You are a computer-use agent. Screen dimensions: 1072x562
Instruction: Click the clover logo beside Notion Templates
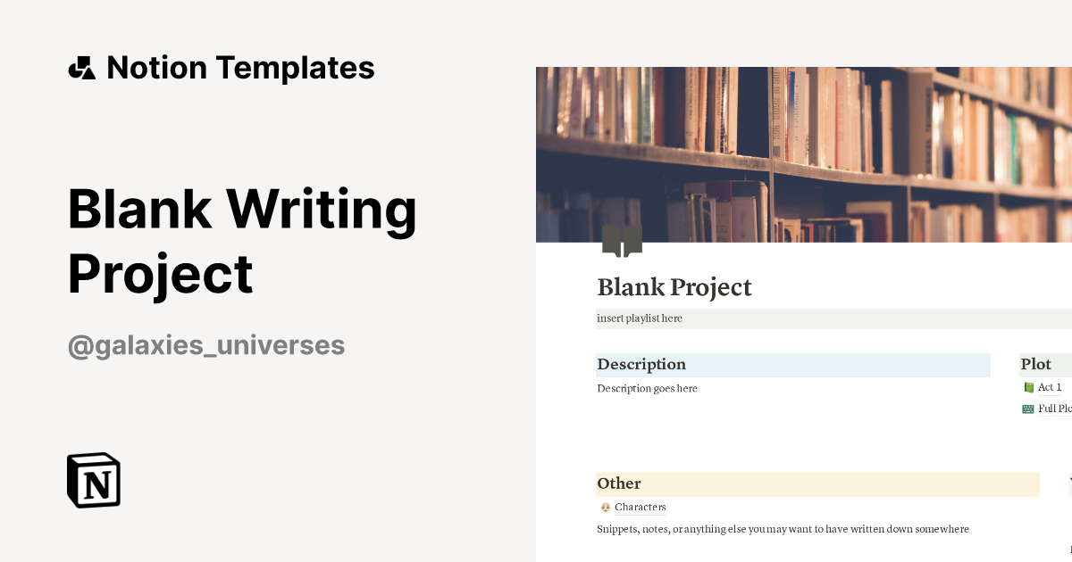tap(81, 67)
